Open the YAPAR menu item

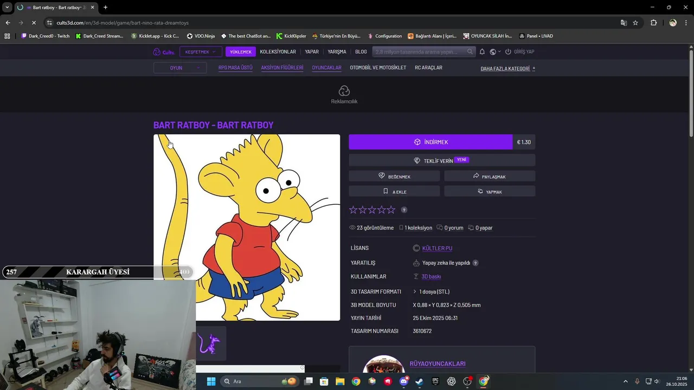pos(312,52)
